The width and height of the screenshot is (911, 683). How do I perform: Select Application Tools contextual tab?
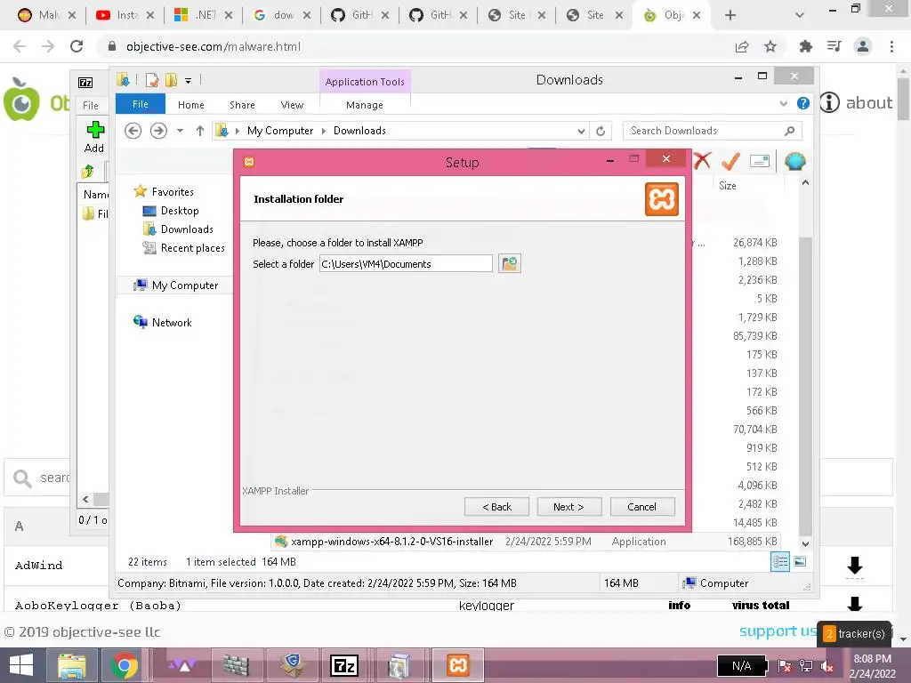(365, 82)
